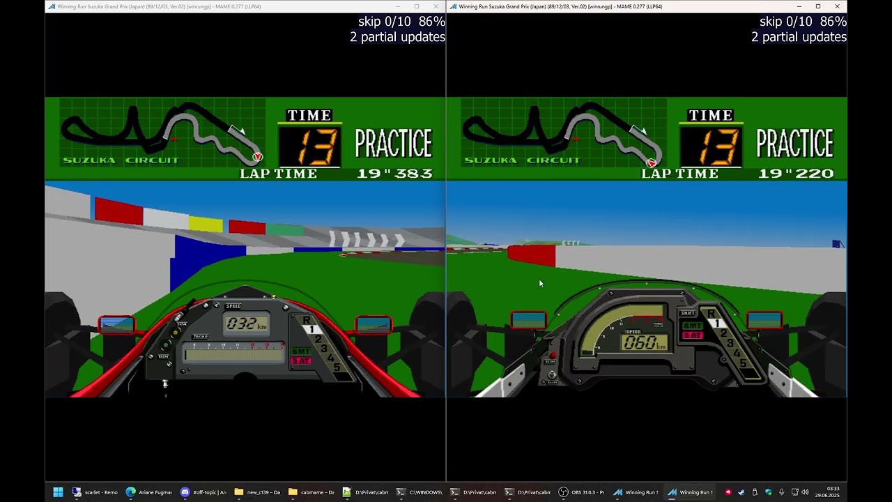Click the Steam tray icon
The height and width of the screenshot is (502, 892).
point(741,492)
